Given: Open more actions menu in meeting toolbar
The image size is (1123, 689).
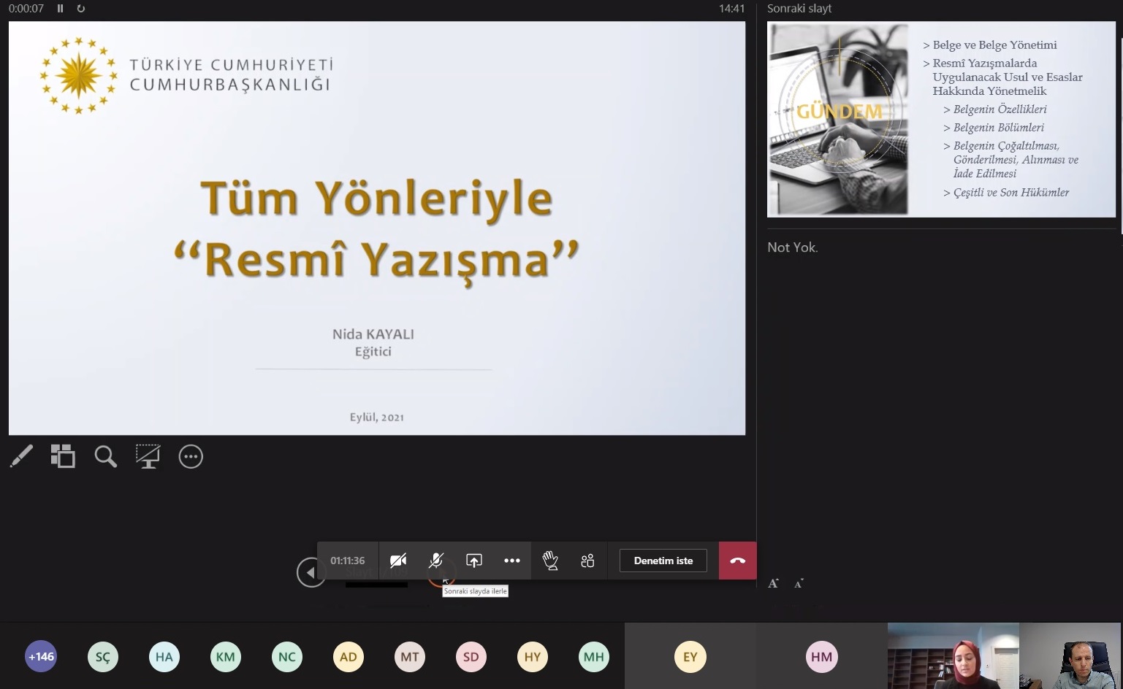Looking at the screenshot, I should coord(512,561).
